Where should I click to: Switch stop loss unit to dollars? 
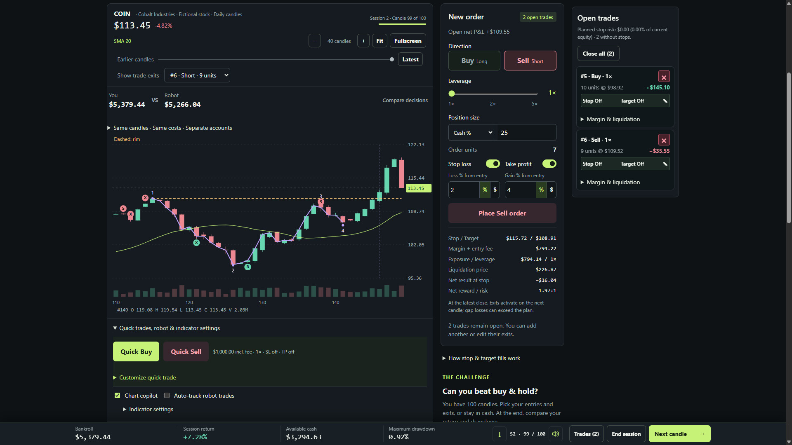pos(495,190)
